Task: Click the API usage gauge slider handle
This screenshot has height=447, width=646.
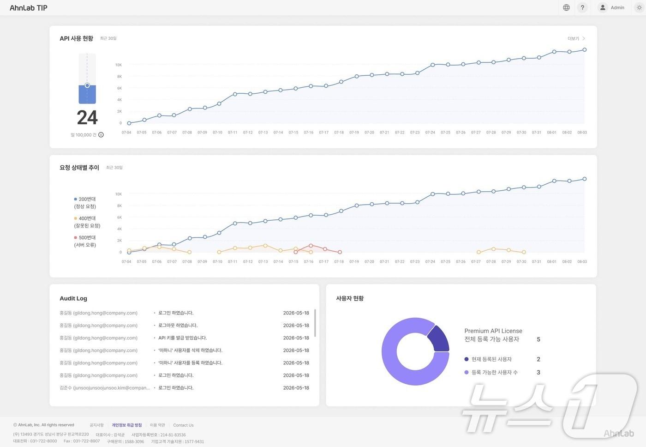Action: (x=87, y=85)
